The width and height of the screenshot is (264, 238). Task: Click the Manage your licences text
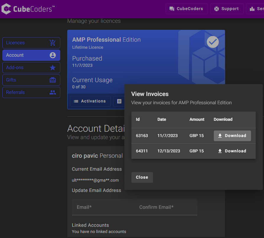click(94, 21)
